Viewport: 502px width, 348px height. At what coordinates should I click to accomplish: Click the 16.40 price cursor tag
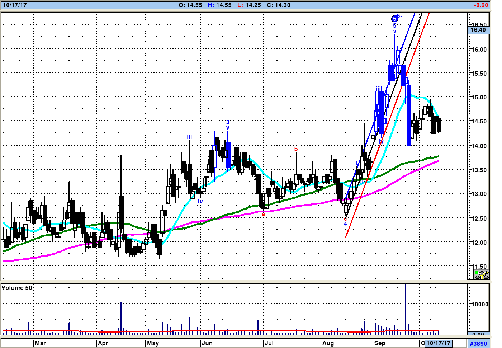(478, 30)
